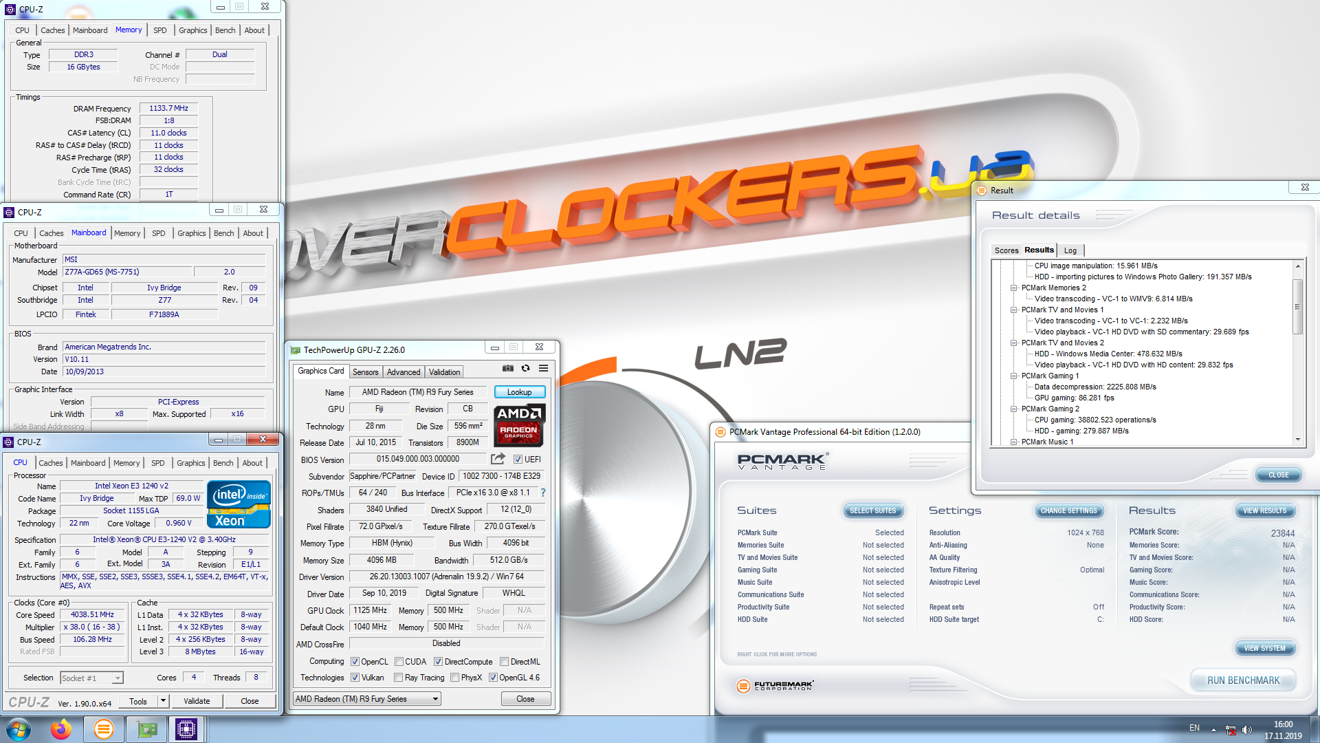Click the CLOSE button in Result dialog

tap(1278, 475)
